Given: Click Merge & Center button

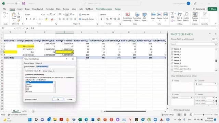Looking at the screenshot, I should pos(87,19).
